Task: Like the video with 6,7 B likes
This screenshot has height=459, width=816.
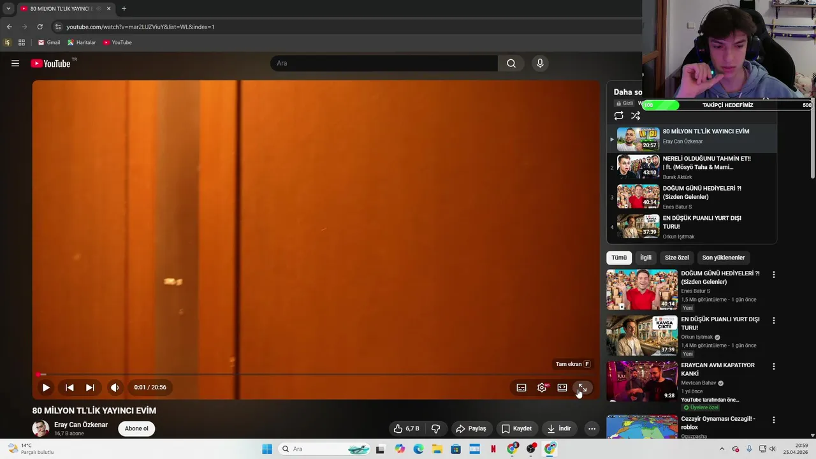Action: tap(406, 428)
